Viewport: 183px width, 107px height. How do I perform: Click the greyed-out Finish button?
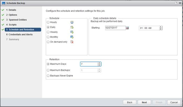(x=159, y=102)
